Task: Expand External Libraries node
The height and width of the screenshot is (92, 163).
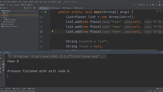Action: click(x=1, y=24)
